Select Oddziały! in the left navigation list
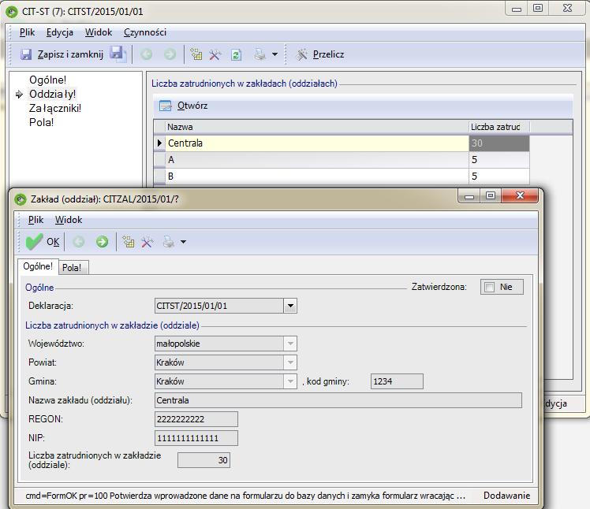590x509 pixels. [x=52, y=94]
